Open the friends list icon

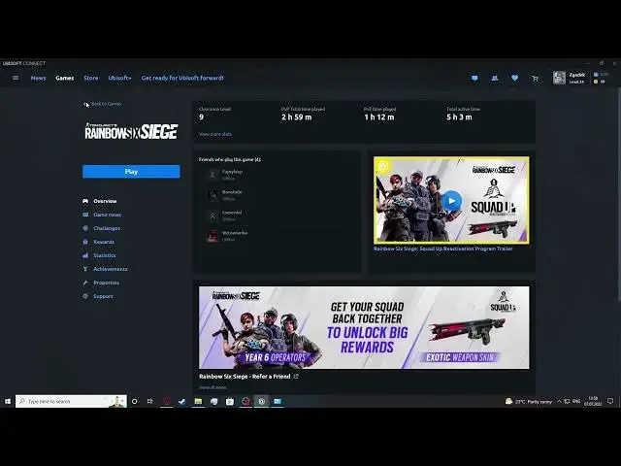(495, 78)
